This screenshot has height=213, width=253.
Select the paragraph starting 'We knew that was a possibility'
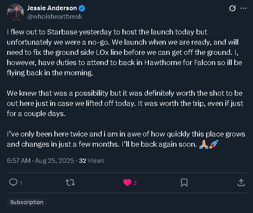pyautogui.click(x=125, y=103)
